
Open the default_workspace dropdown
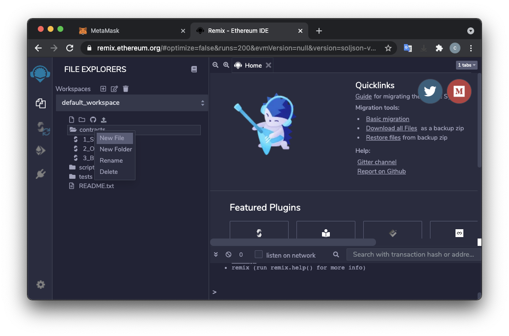point(132,103)
